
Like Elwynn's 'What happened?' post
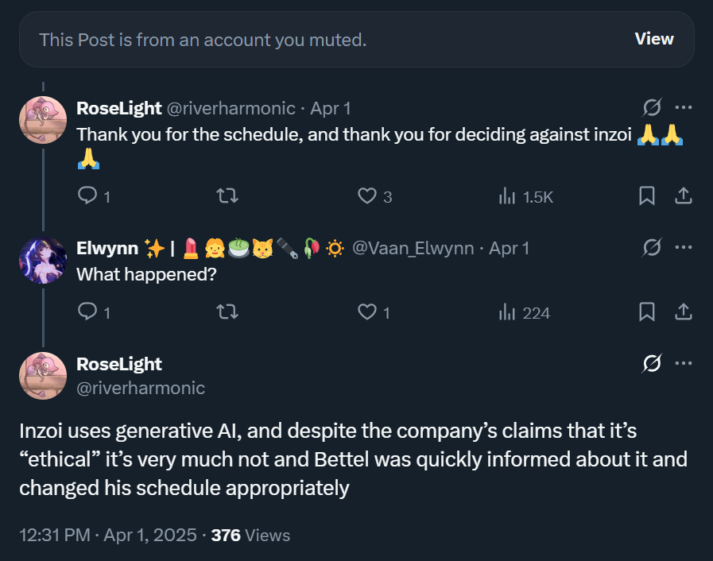pos(366,312)
